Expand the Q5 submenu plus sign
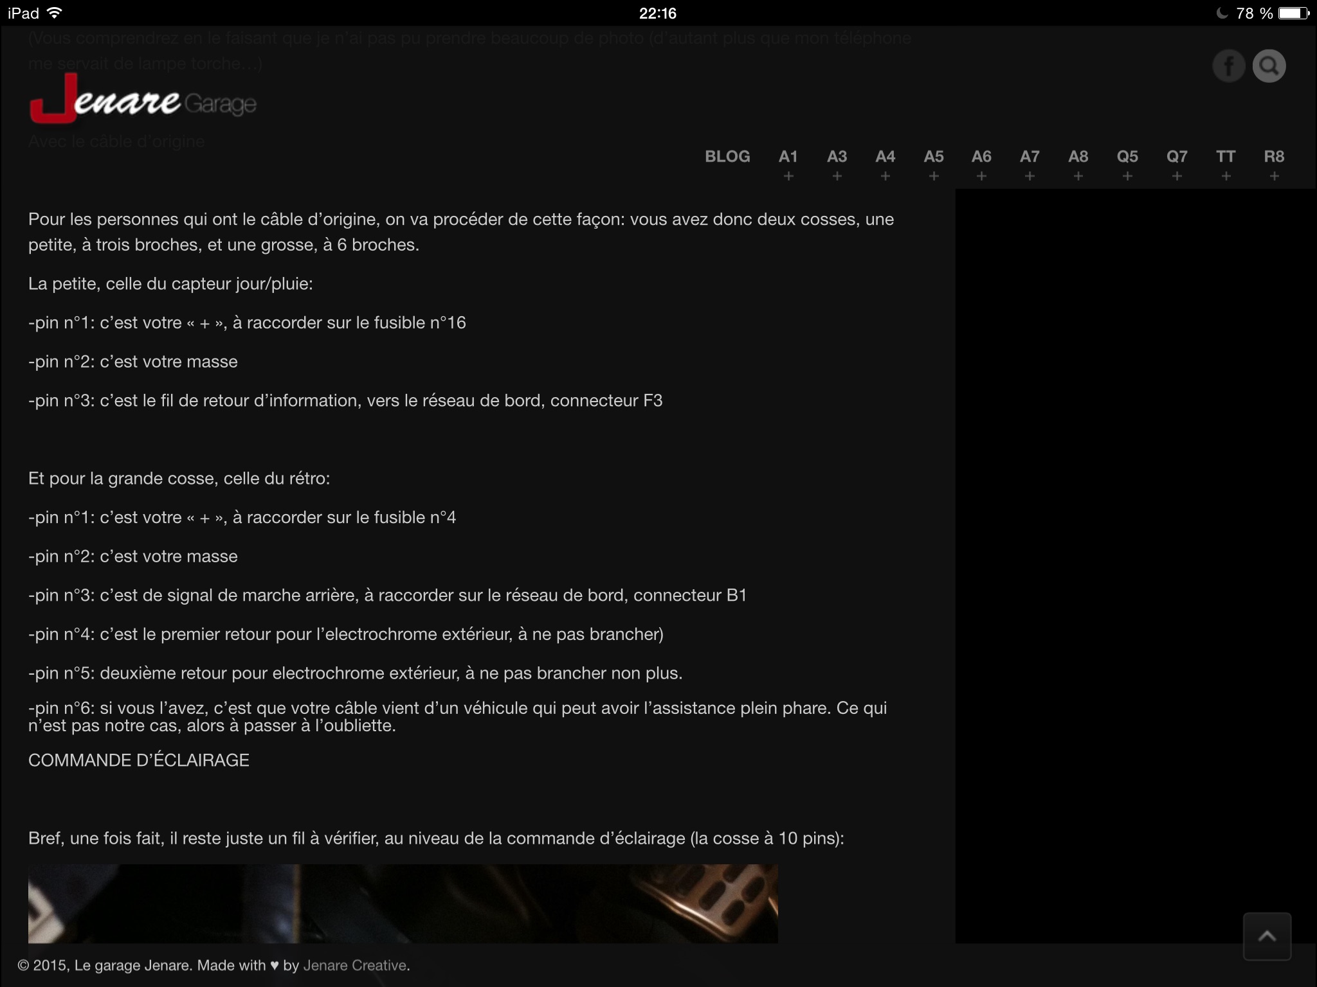The image size is (1317, 987). point(1127,176)
